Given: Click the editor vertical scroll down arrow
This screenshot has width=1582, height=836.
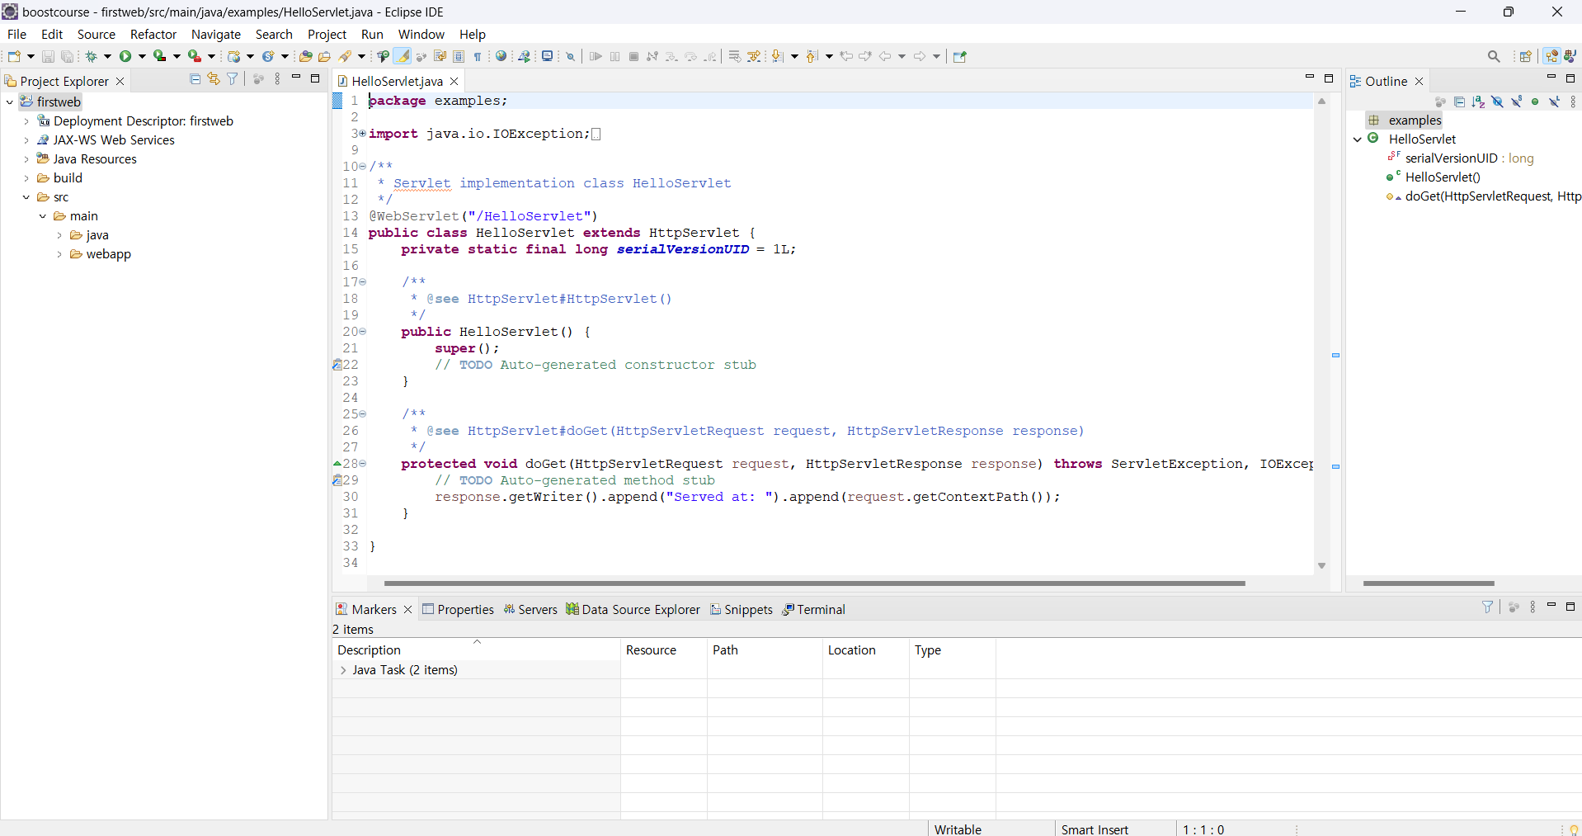Looking at the screenshot, I should coord(1321,566).
